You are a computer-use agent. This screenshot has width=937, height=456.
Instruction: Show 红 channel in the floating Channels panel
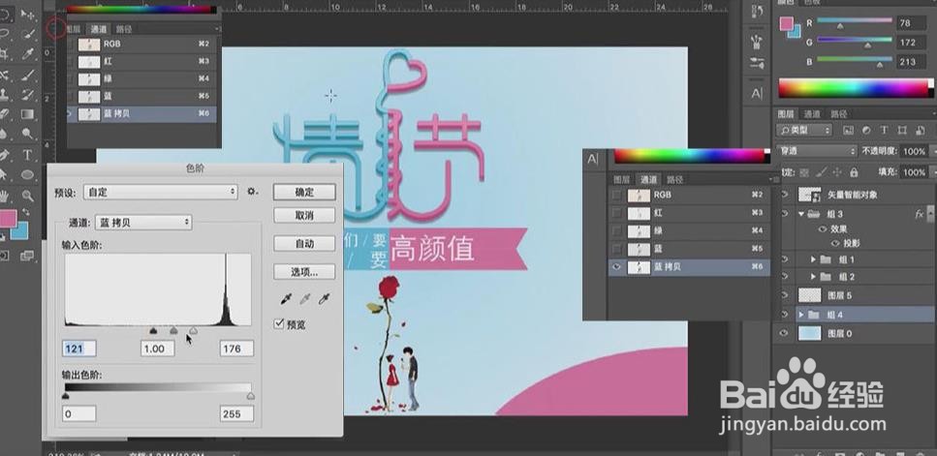(616, 212)
